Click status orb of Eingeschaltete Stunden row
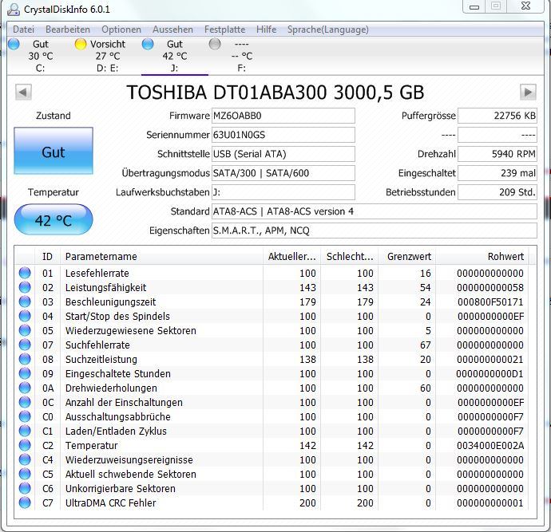This screenshot has height=532, width=551. click(x=25, y=374)
